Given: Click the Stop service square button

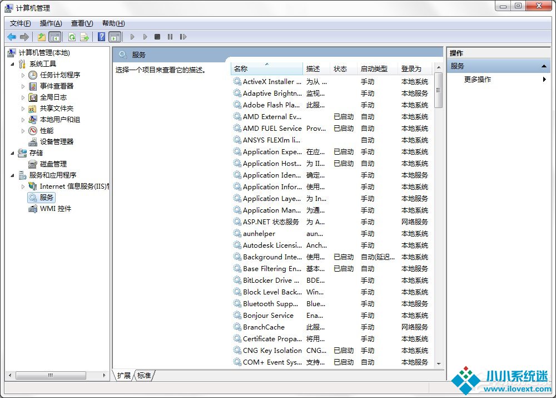Looking at the screenshot, I should (157, 37).
